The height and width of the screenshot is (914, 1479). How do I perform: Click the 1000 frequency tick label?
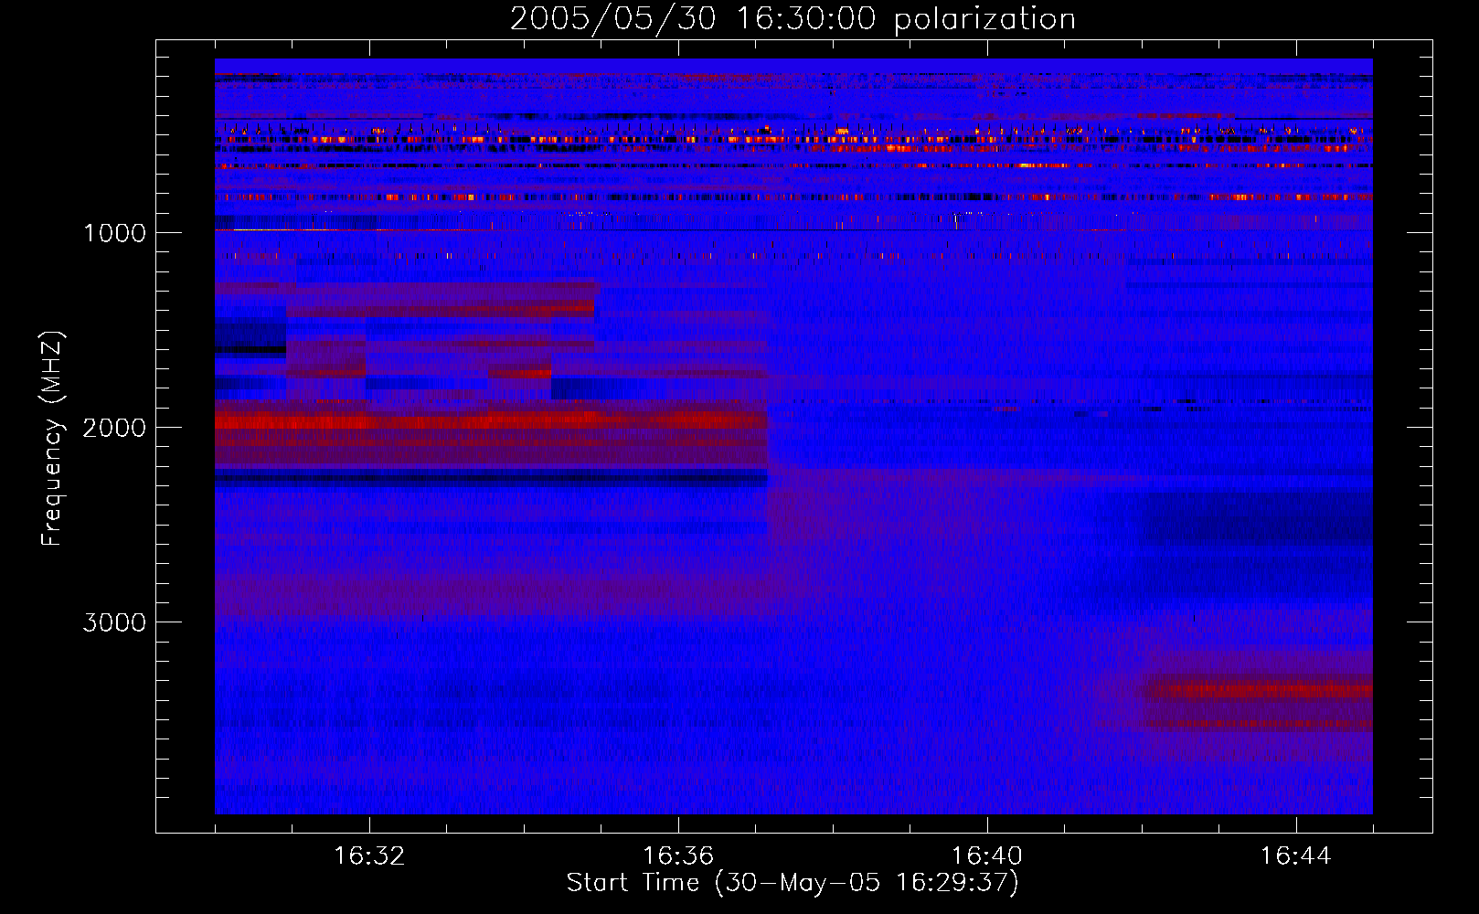click(x=115, y=233)
